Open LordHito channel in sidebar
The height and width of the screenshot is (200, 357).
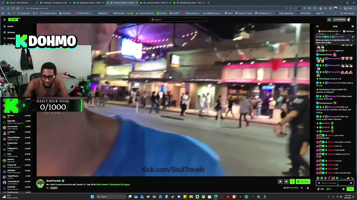(17, 133)
